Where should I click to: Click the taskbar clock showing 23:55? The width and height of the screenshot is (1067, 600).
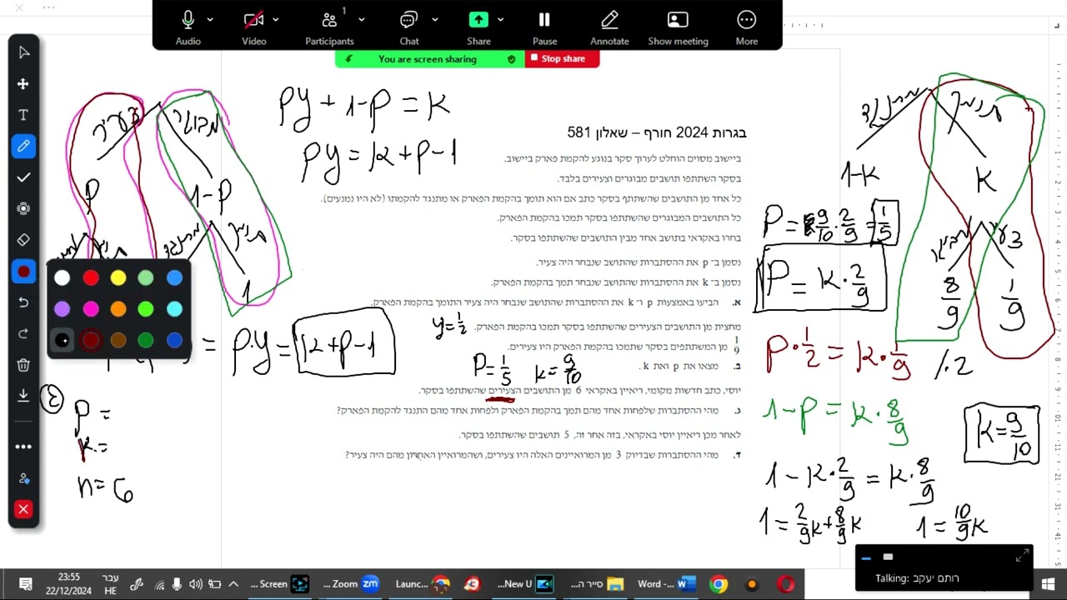coord(69,584)
